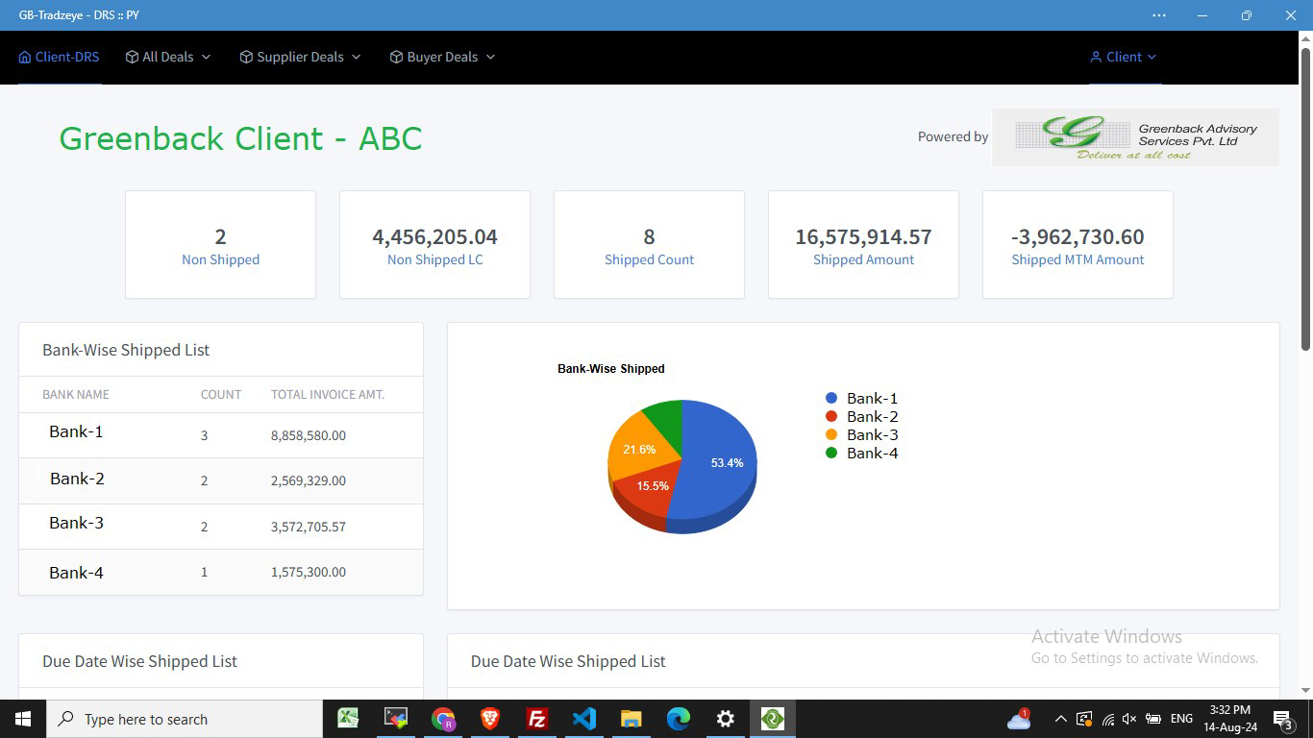Click the Due Date Wise Shipped List heading in left panel
The height and width of the screenshot is (738, 1313).
tap(139, 661)
